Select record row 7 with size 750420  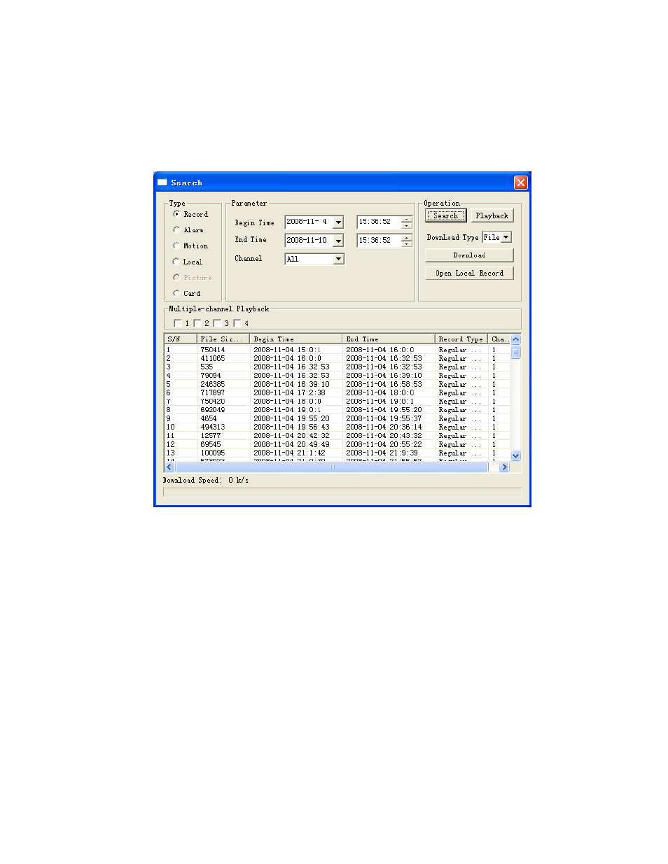338,402
